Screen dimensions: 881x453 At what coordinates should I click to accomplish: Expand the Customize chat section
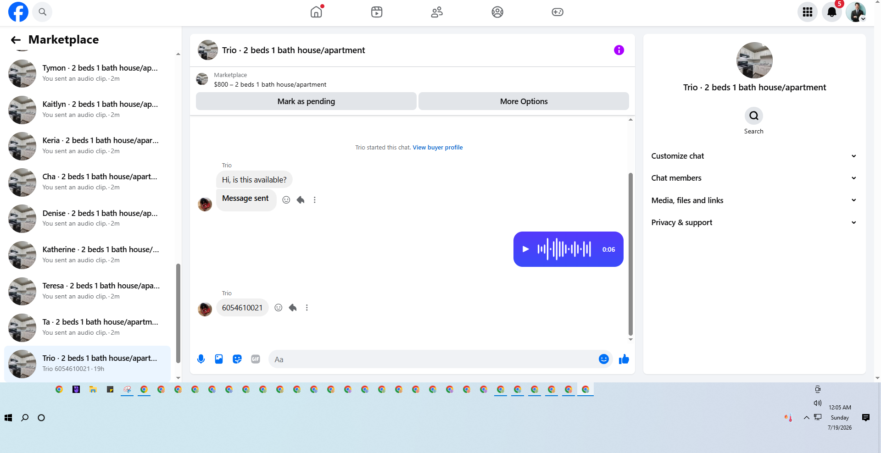754,156
